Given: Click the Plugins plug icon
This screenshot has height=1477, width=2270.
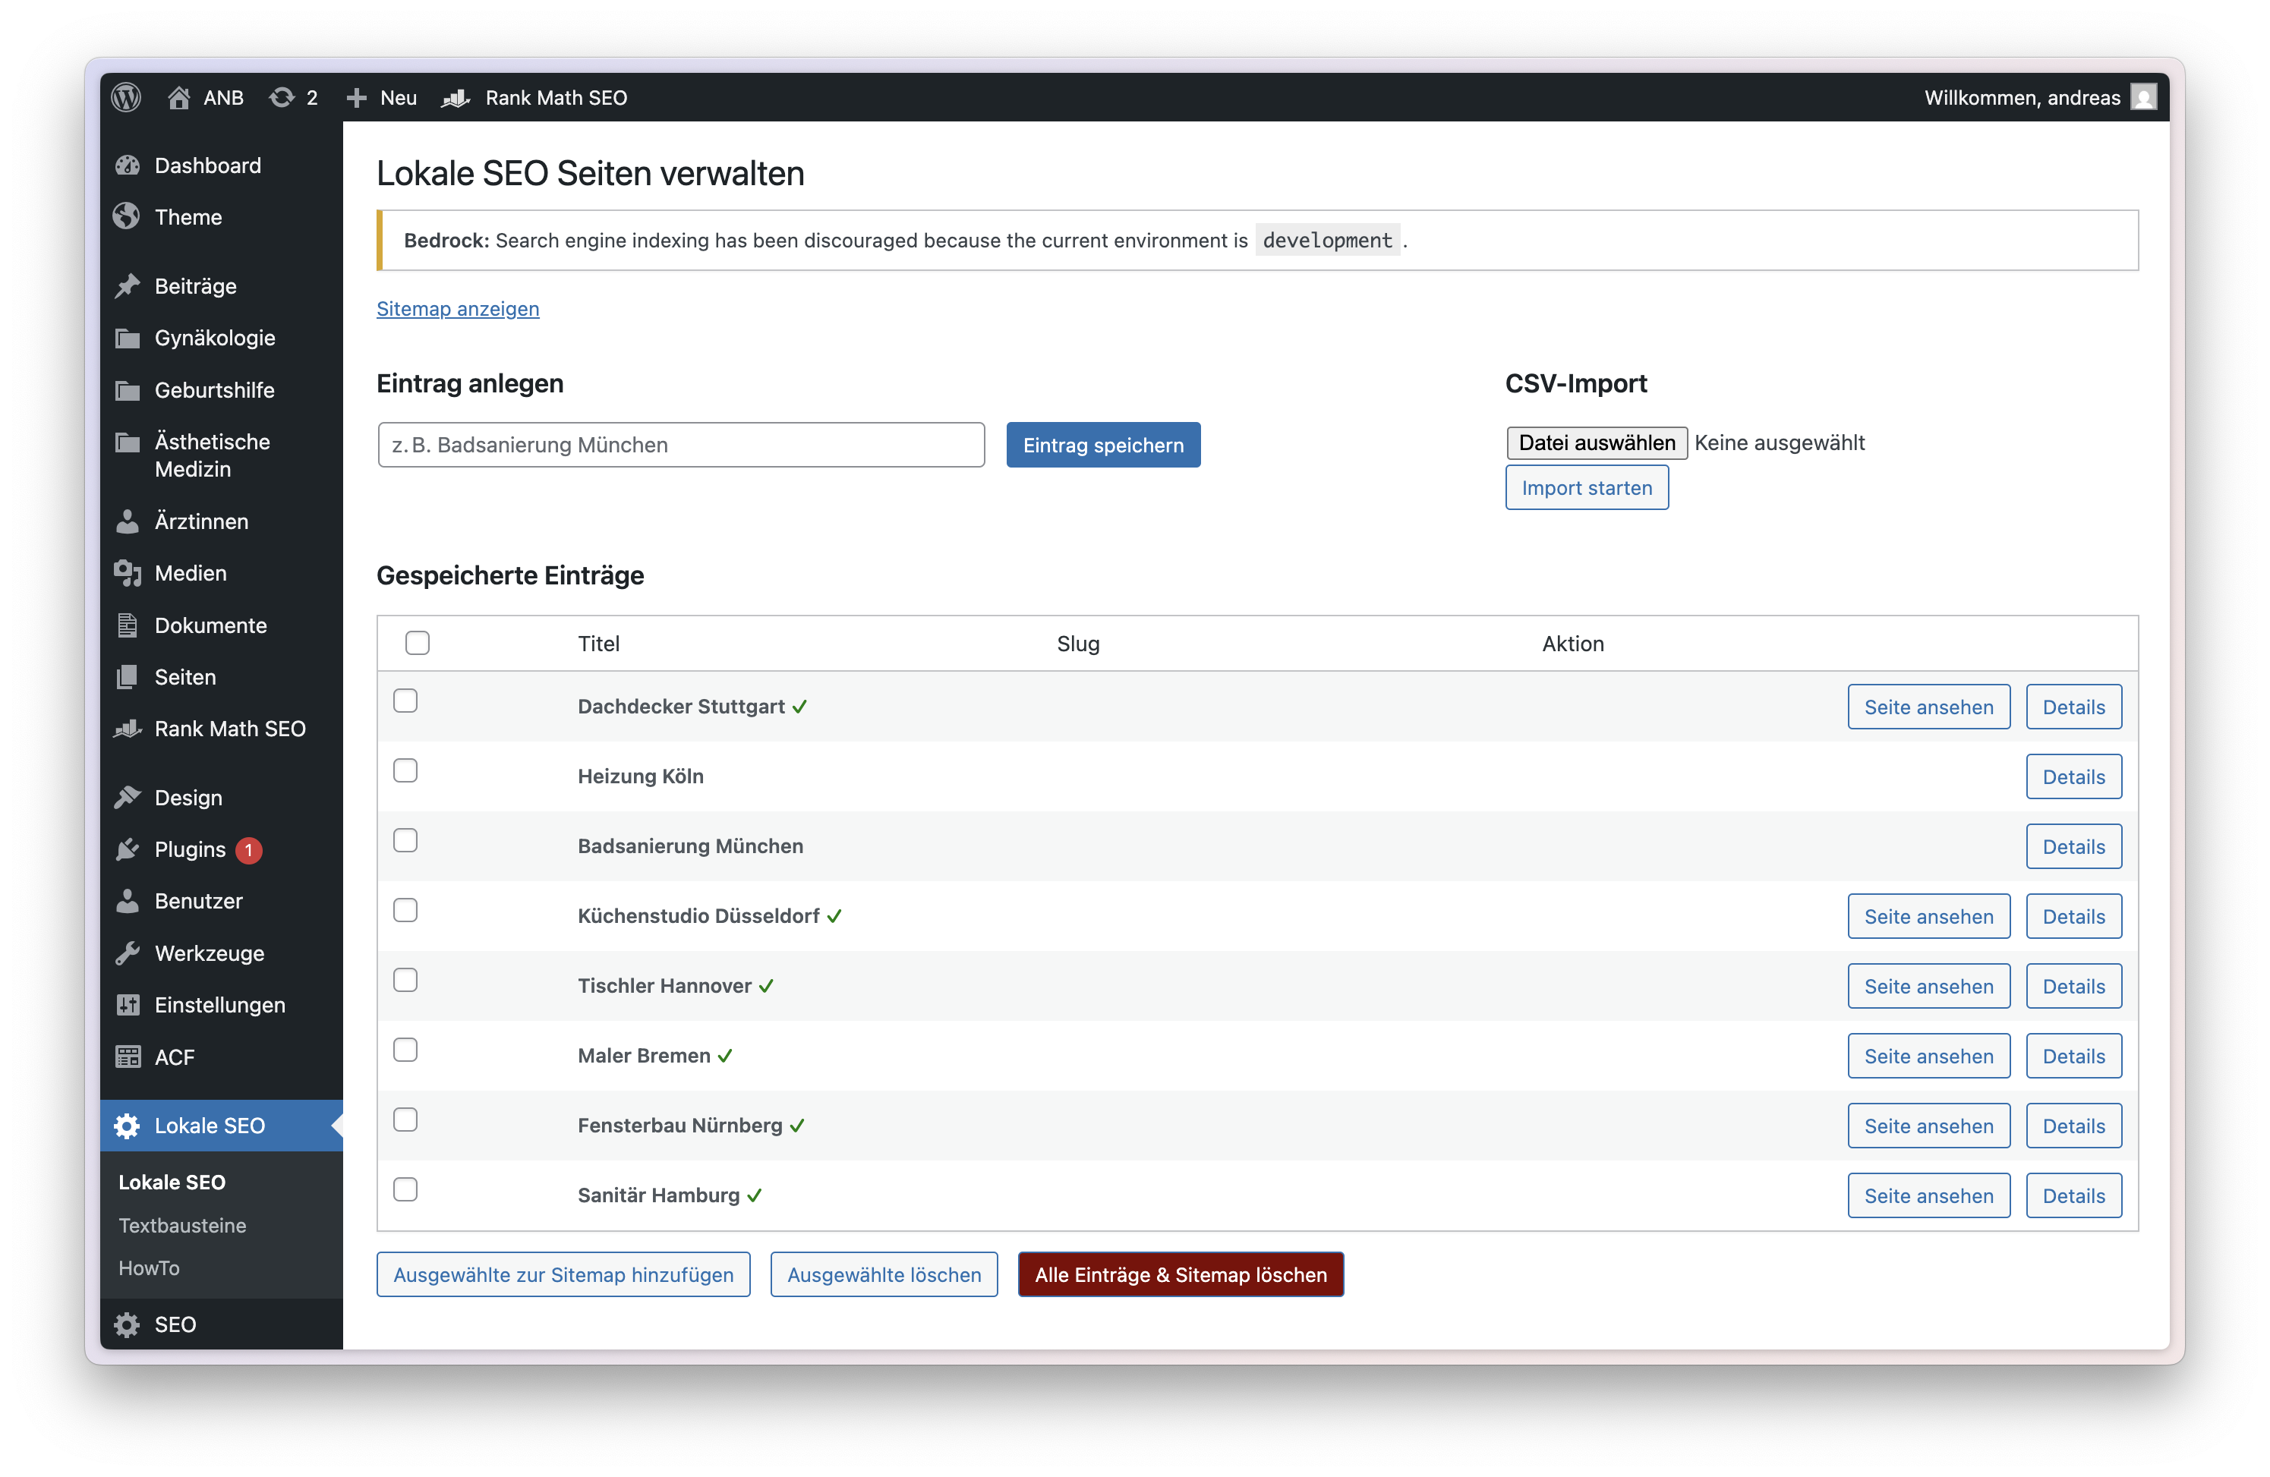Looking at the screenshot, I should point(128,849).
